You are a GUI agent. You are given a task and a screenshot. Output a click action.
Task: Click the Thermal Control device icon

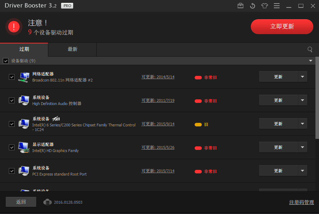[24, 124]
